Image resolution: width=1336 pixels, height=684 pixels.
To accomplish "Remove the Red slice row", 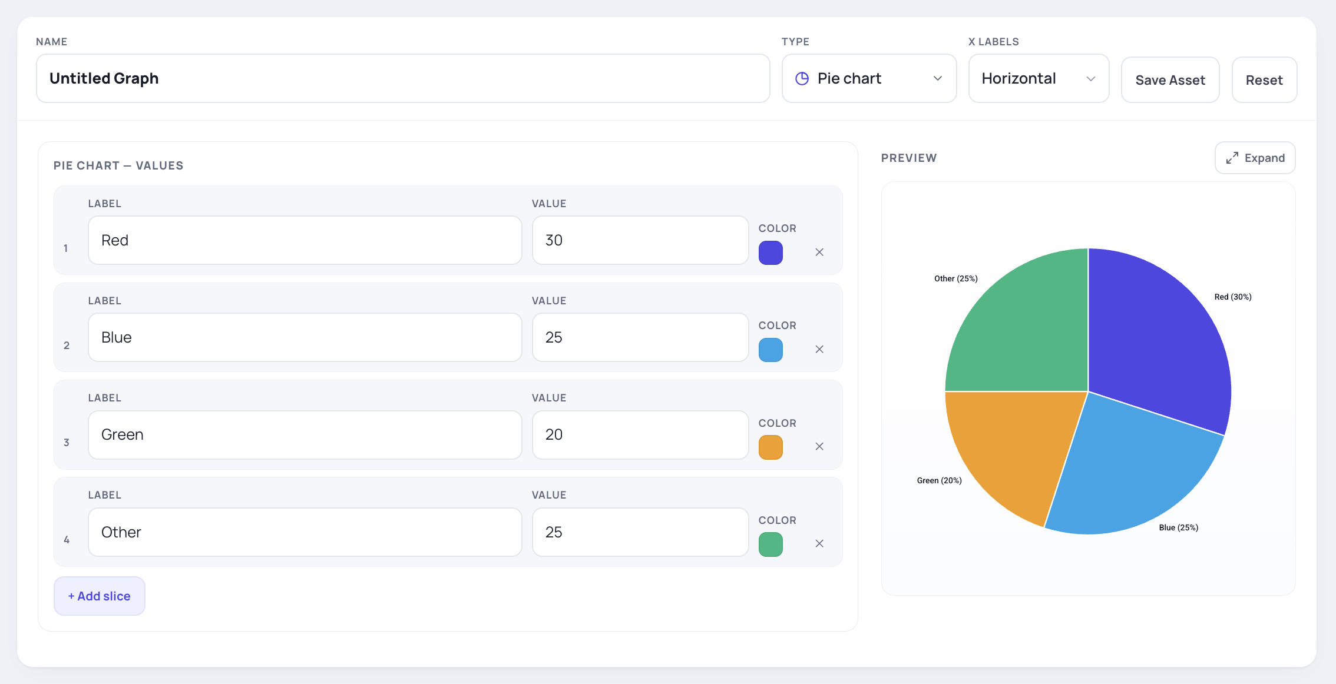I will [819, 252].
